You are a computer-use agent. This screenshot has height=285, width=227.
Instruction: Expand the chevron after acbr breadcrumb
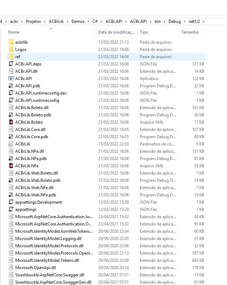coord(22,21)
